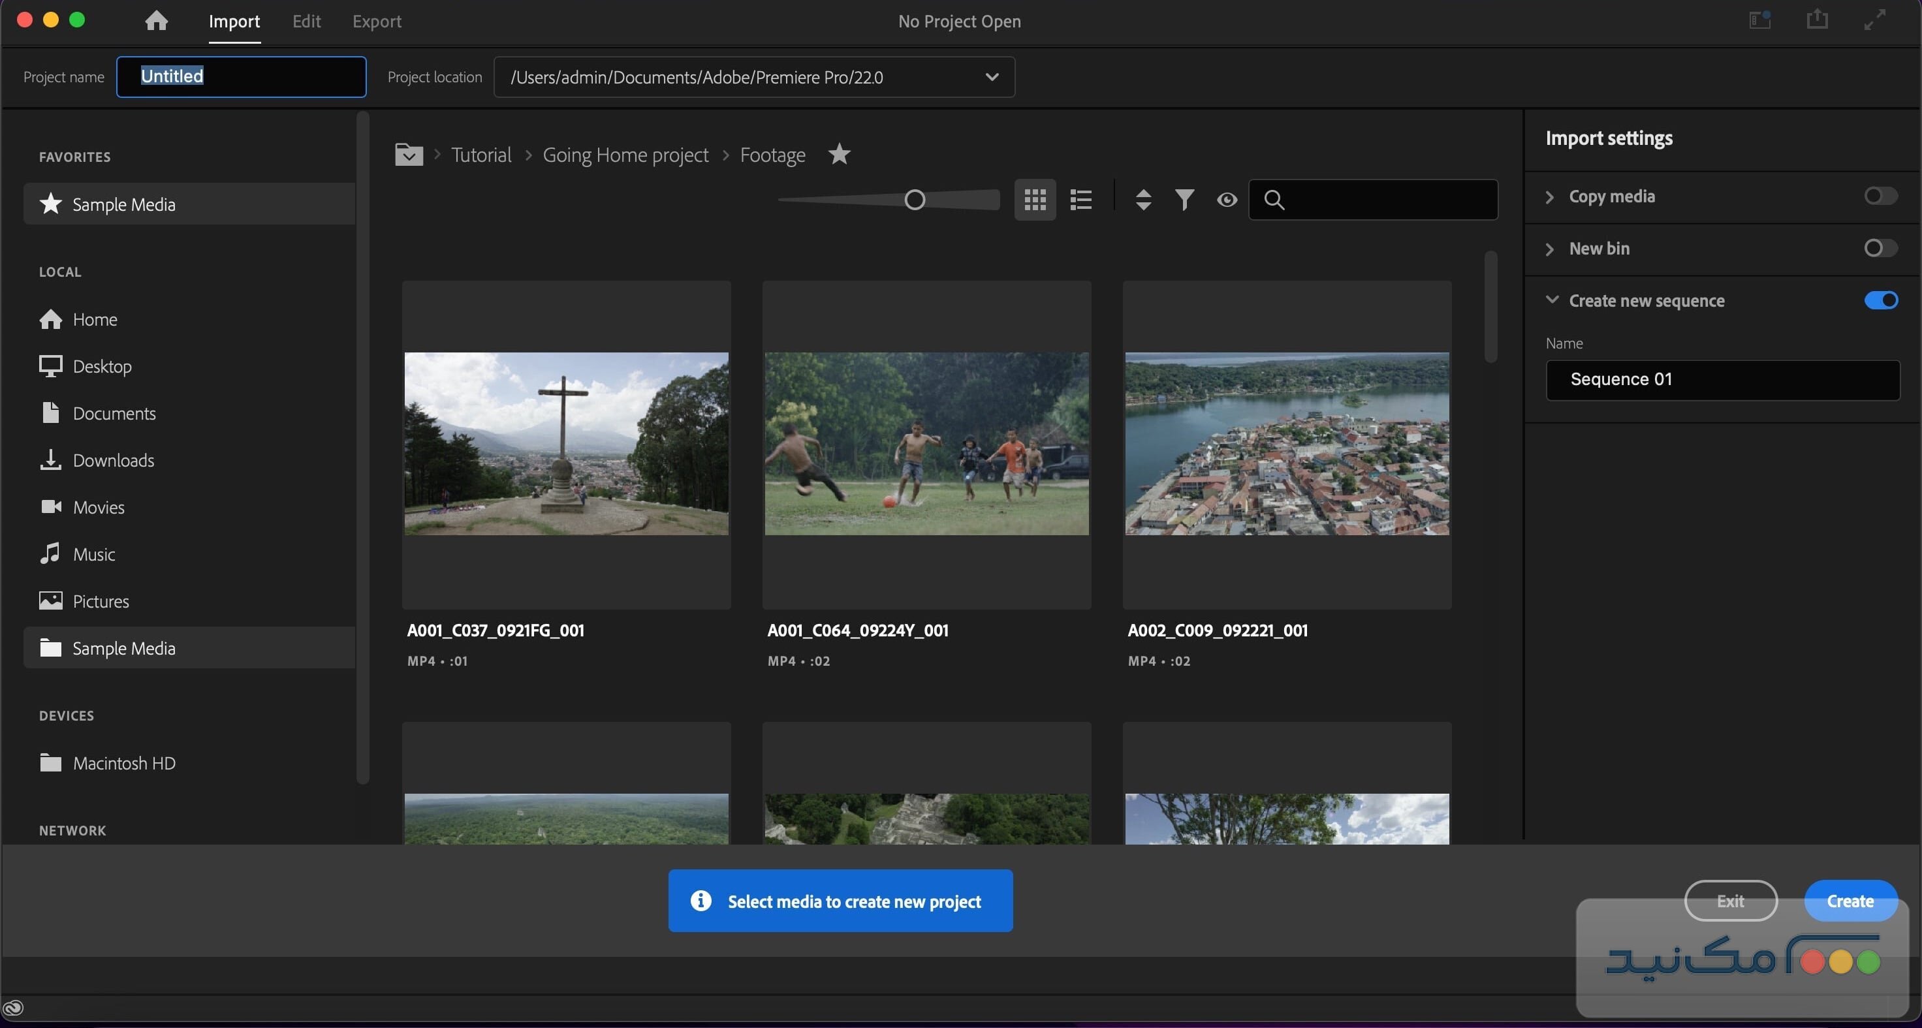
Task: Click the Exit button
Action: pos(1729,901)
